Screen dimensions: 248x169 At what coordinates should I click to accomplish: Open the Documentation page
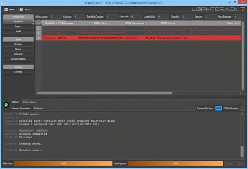point(18,59)
